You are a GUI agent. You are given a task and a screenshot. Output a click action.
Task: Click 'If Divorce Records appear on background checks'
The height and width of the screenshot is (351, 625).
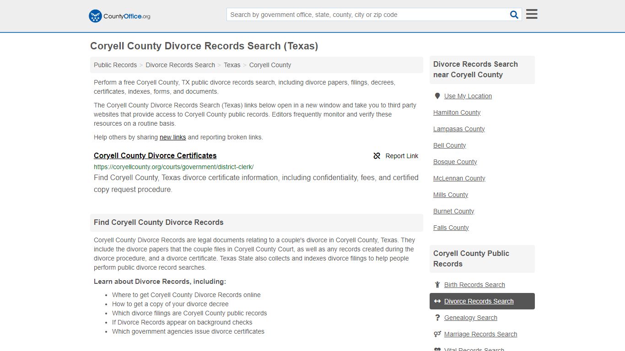tap(182, 322)
